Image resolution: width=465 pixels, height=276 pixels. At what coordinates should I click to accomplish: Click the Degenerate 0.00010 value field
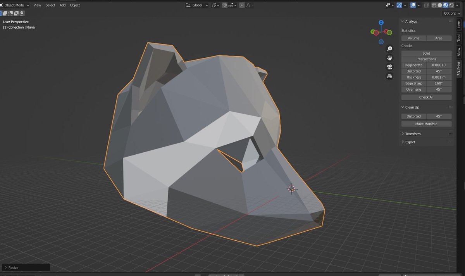tap(439, 65)
